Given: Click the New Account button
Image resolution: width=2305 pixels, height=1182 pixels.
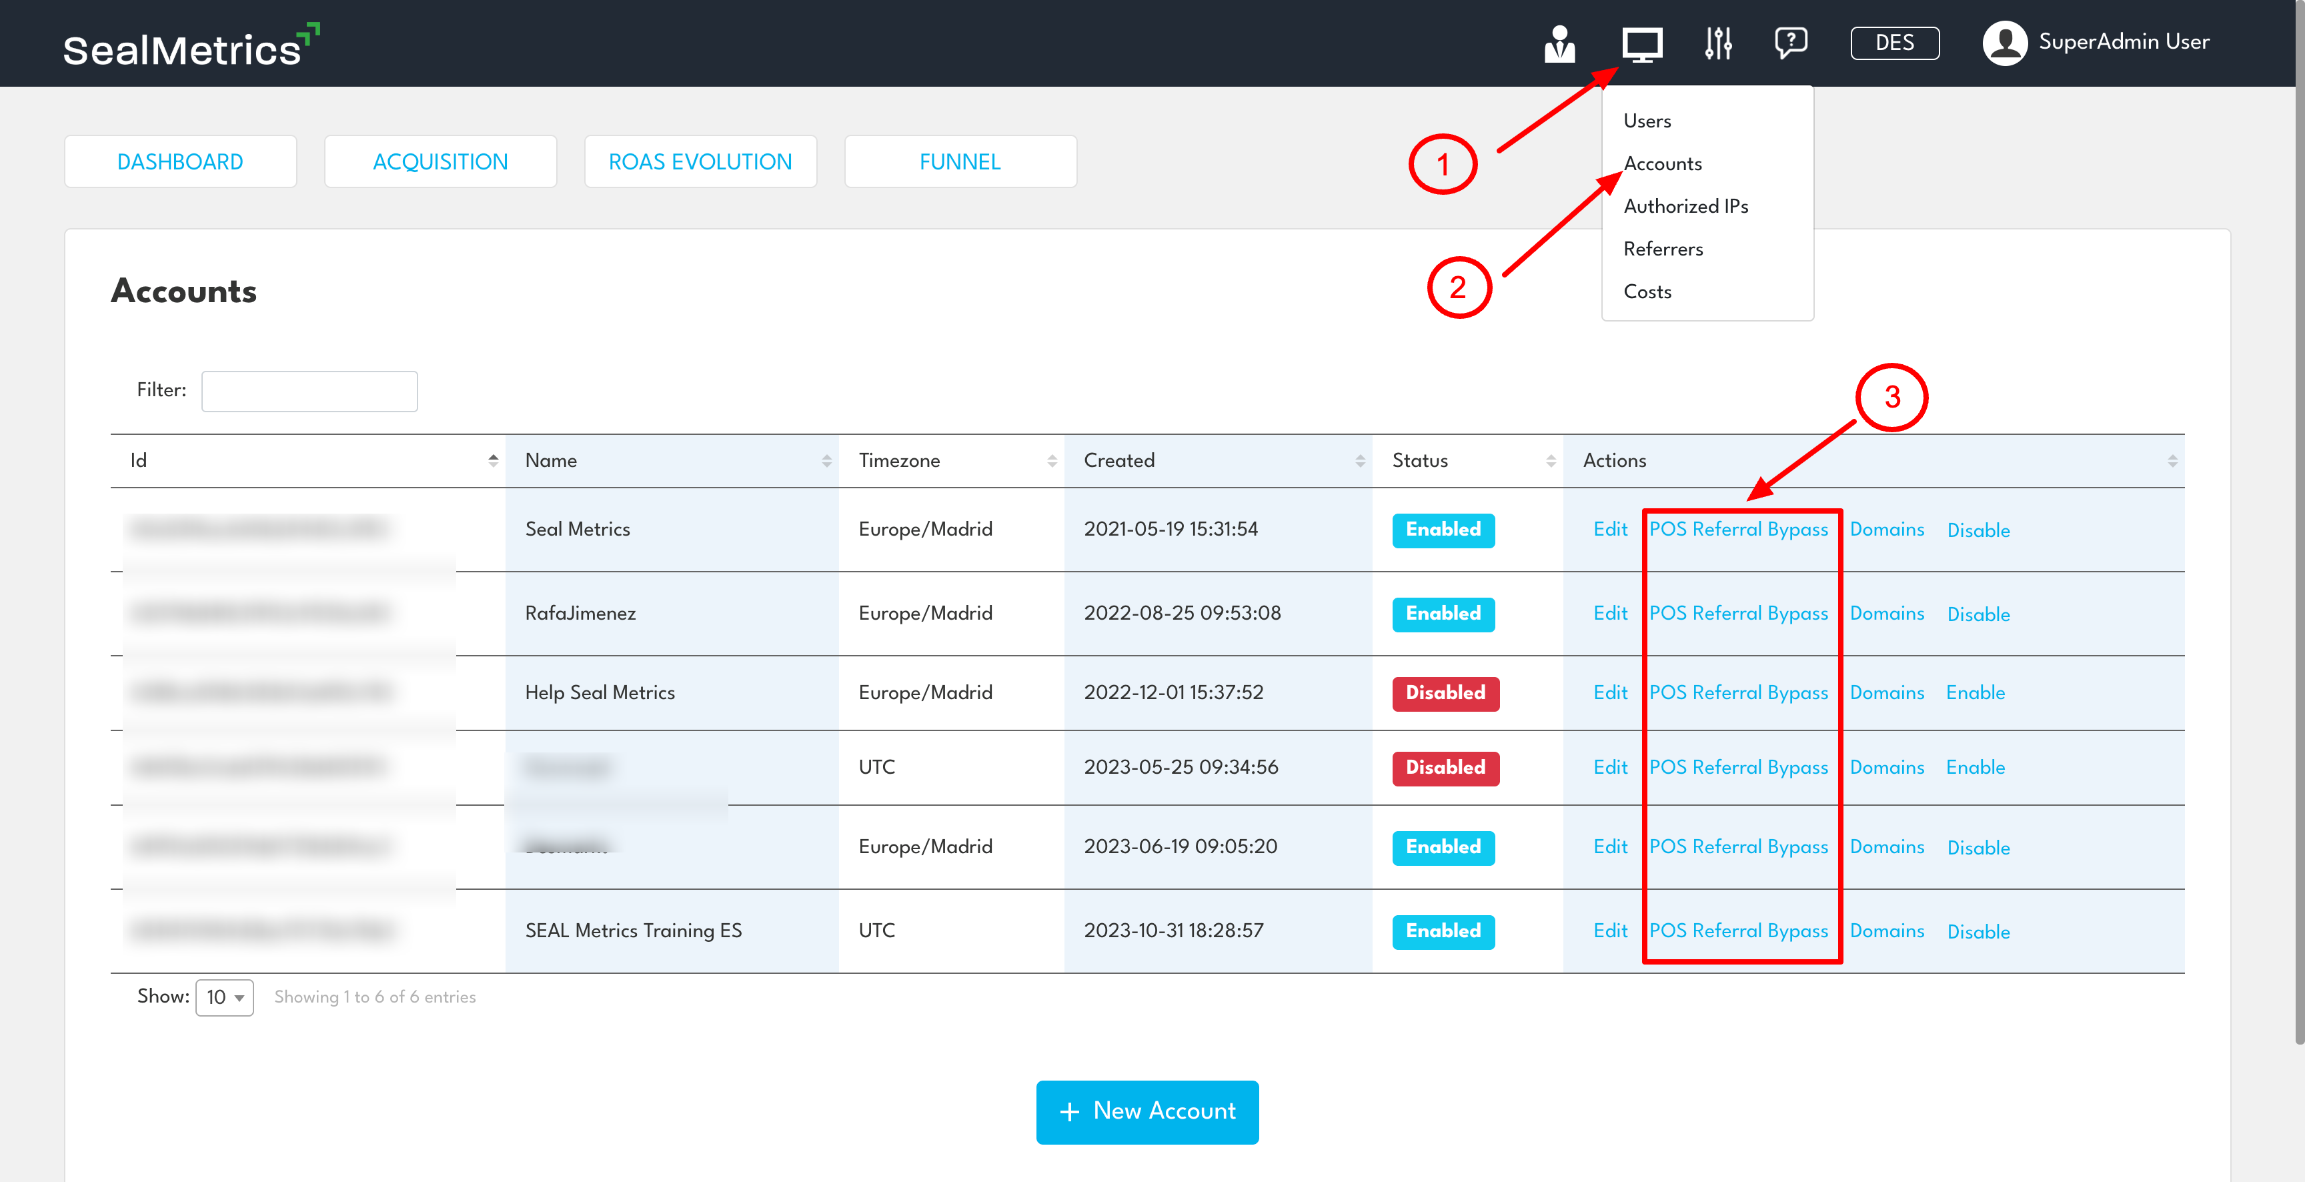Looking at the screenshot, I should coord(1146,1111).
